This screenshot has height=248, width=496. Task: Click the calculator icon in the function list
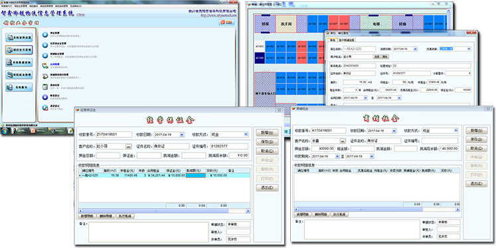click(45, 87)
